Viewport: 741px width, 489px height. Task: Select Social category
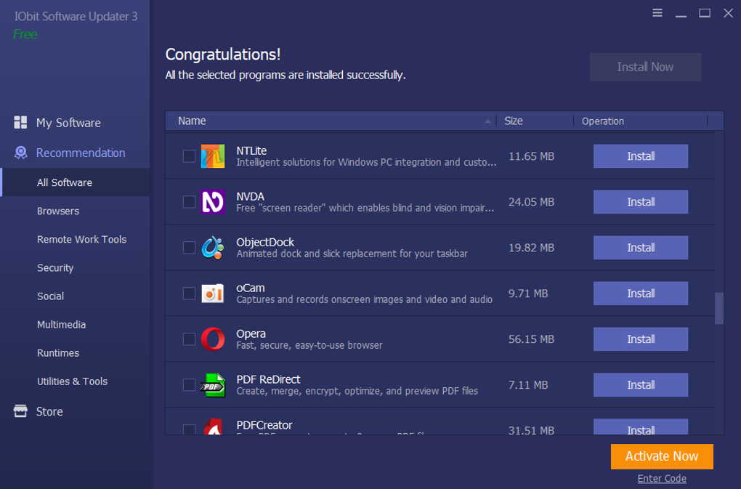click(x=51, y=296)
